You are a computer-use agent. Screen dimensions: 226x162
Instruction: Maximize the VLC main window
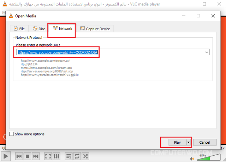tap(204, 4)
